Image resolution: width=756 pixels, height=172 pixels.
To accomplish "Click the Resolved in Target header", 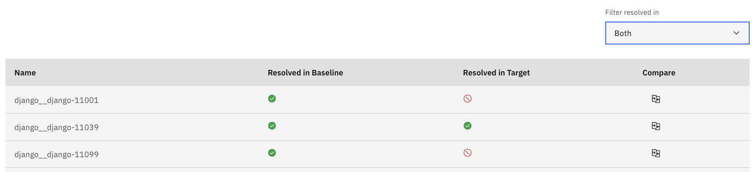I will (496, 73).
